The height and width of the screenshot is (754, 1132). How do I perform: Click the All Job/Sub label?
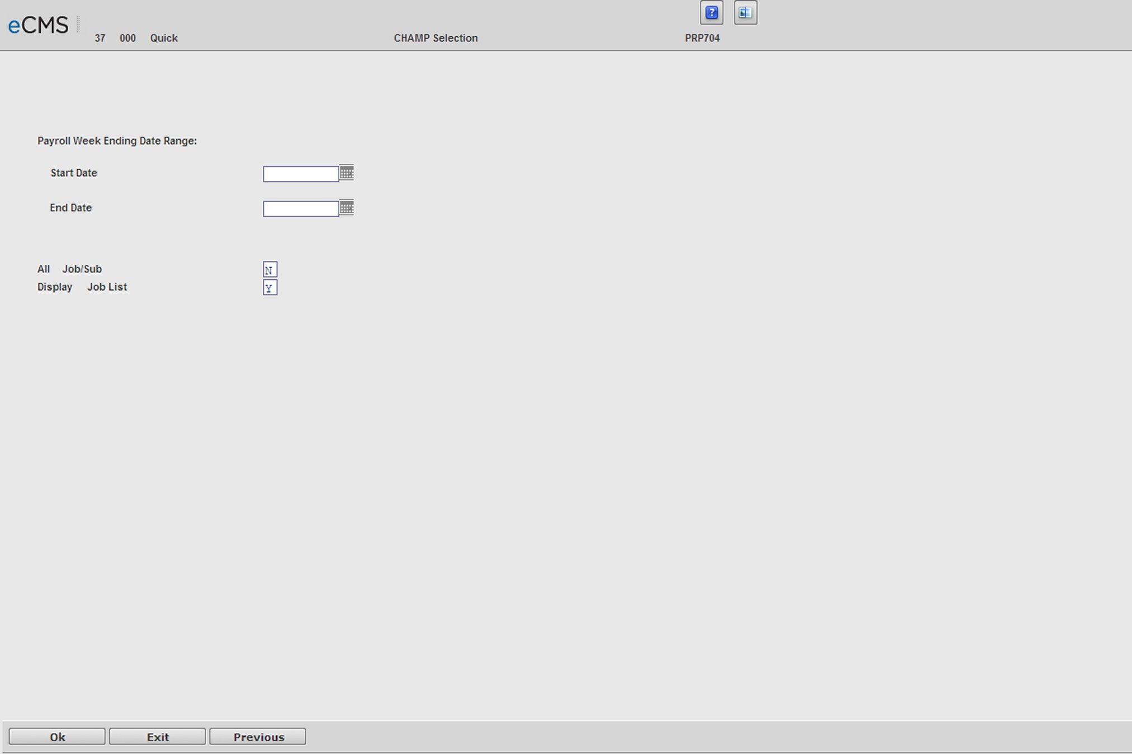coord(70,269)
